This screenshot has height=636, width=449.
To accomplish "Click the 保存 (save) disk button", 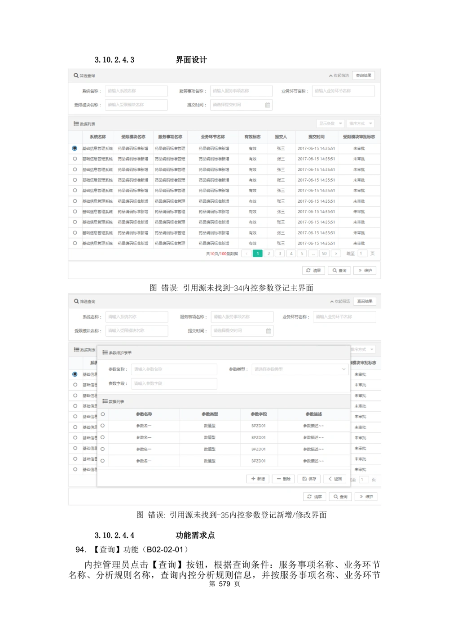I will click(309, 479).
